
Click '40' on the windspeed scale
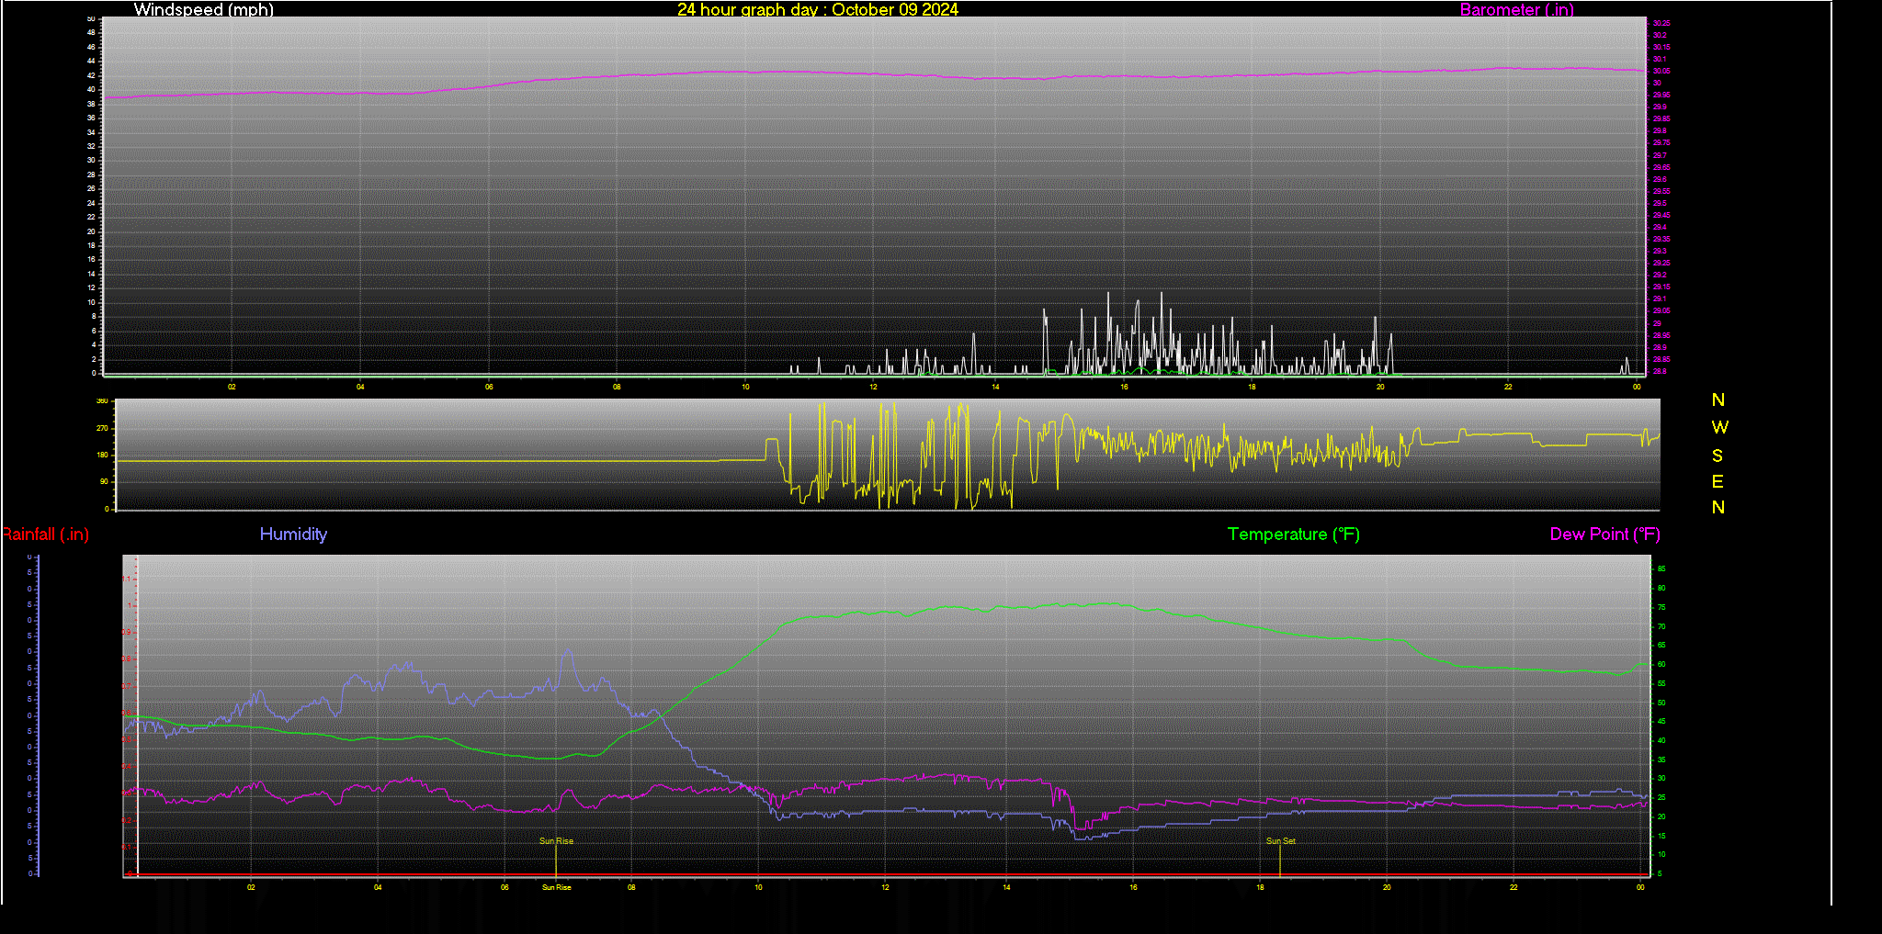(x=91, y=89)
